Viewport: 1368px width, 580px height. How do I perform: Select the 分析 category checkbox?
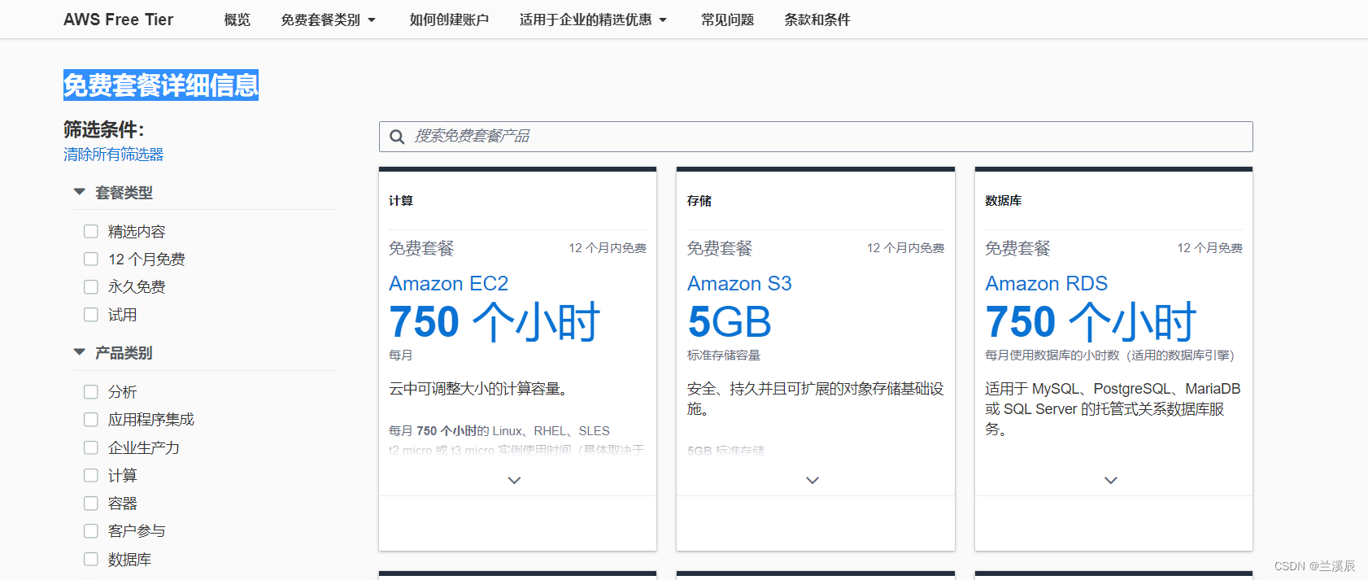coord(91,392)
